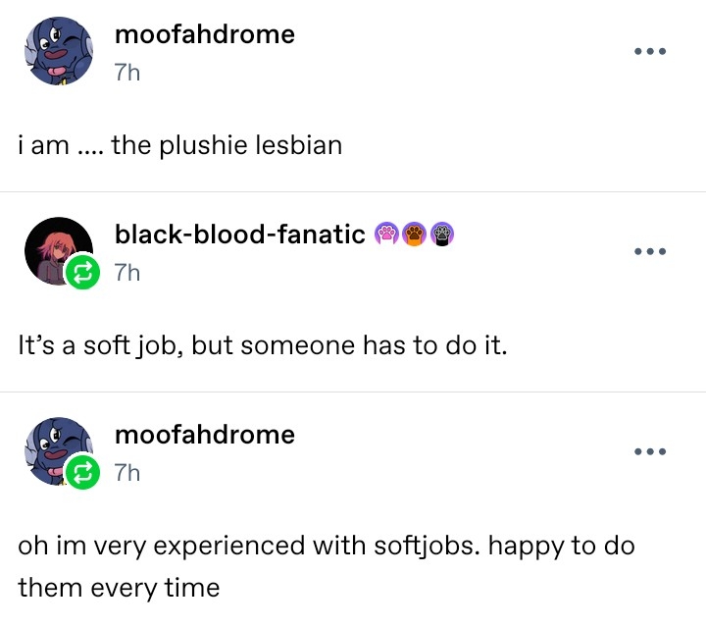
Task: Click moofahdrome username on the bottom reblog
Action: tap(204, 434)
